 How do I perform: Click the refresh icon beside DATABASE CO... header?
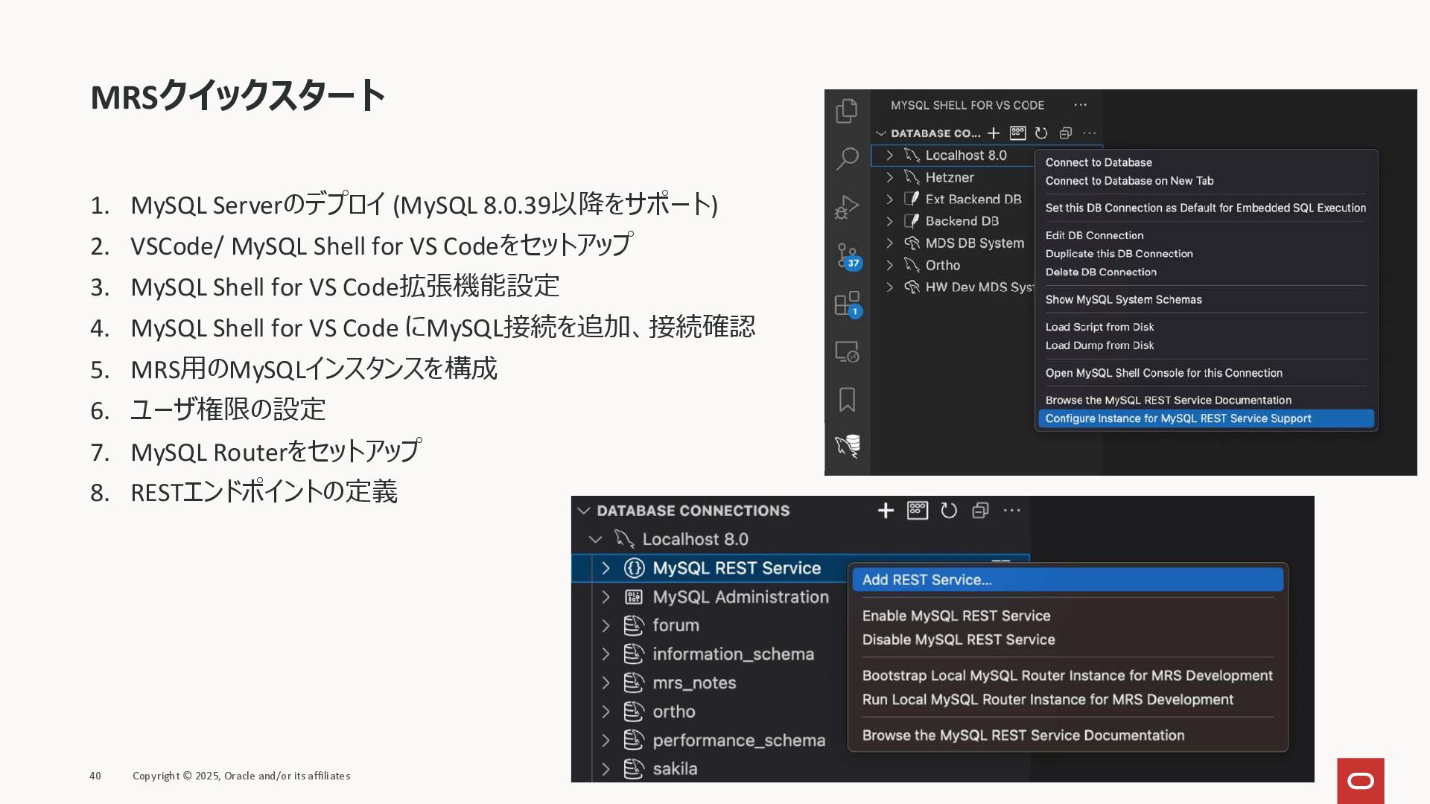coord(1041,133)
